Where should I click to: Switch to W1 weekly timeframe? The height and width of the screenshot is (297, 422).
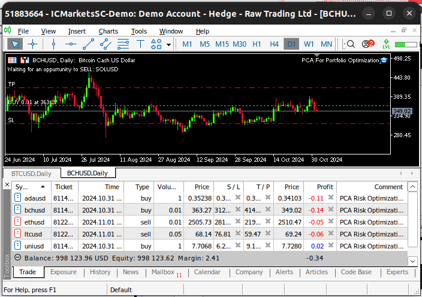(309, 44)
